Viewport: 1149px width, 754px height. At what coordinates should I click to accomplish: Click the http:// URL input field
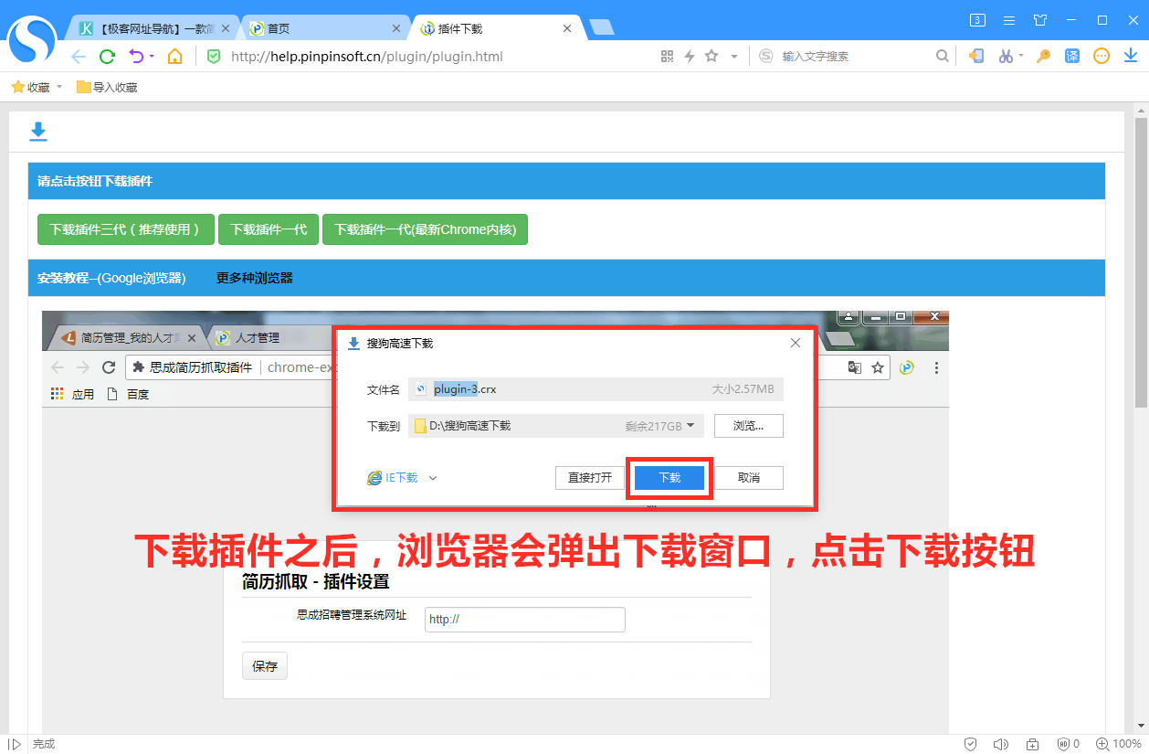click(x=524, y=620)
